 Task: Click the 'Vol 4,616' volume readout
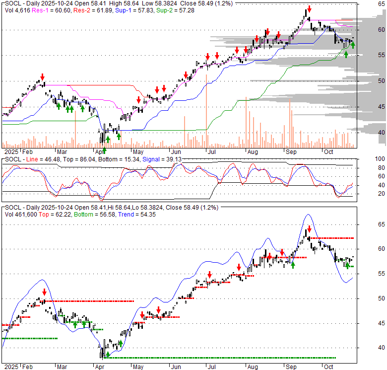pyautogui.click(x=17, y=10)
